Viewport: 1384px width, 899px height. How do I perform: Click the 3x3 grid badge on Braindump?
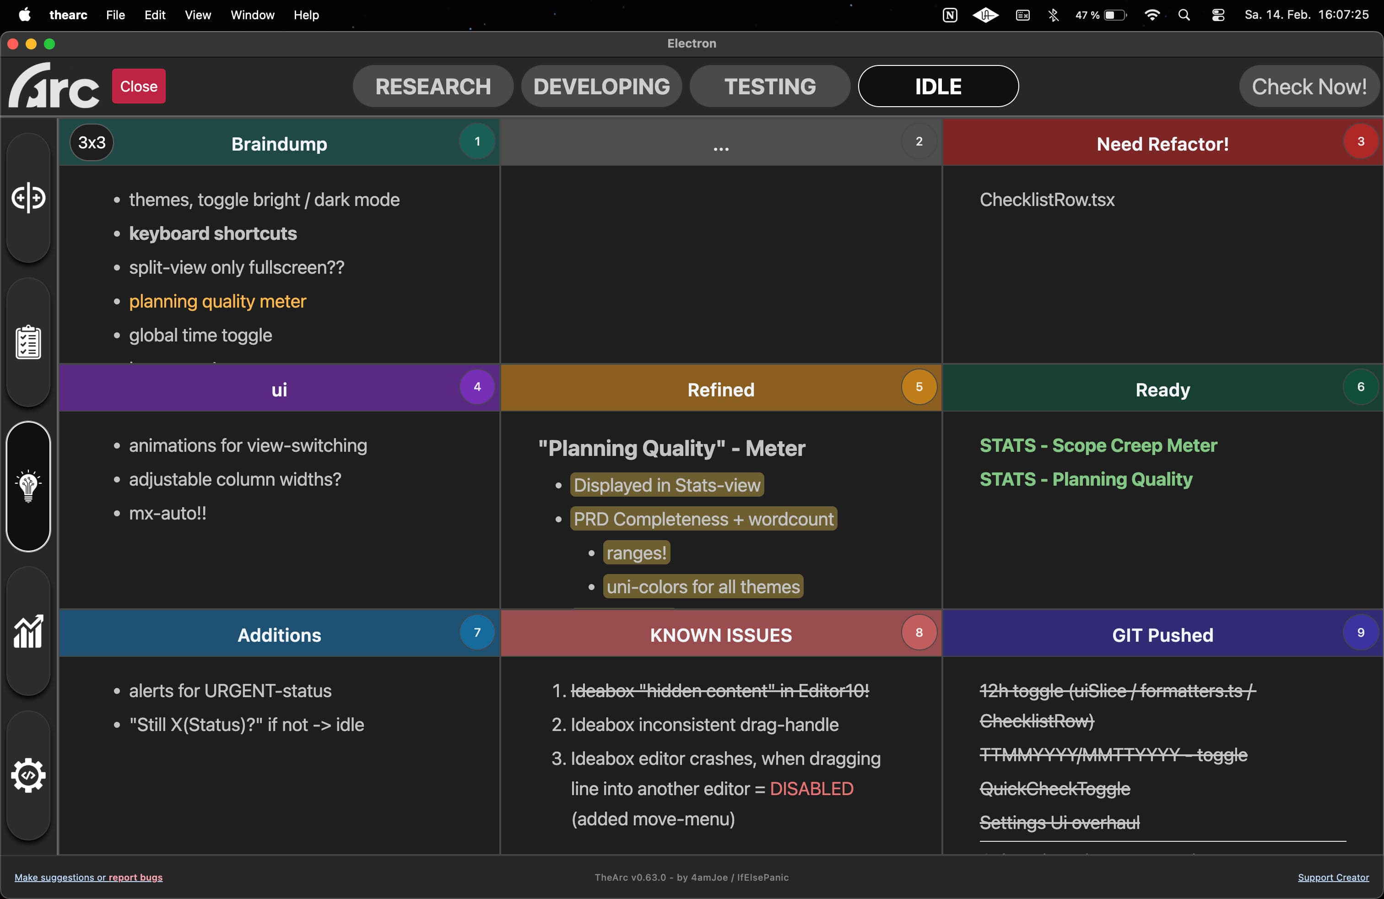click(92, 142)
